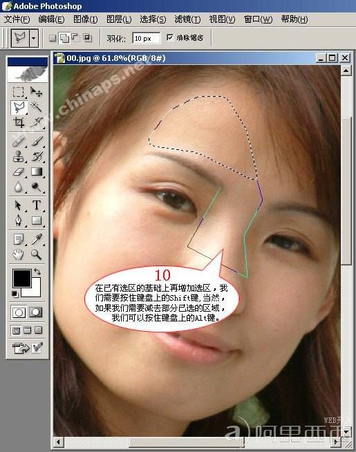Select the Clone Stamp tool

click(x=19, y=156)
